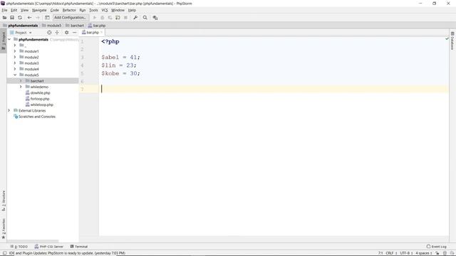Click the Project panel horizontal scrollbar
This screenshot has height=256, width=456.
pos(33,241)
